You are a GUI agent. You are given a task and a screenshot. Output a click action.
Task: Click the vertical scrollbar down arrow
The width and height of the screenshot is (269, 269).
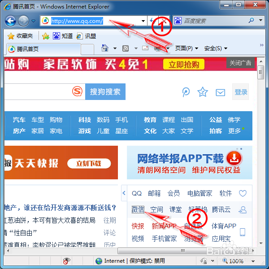click(261, 243)
